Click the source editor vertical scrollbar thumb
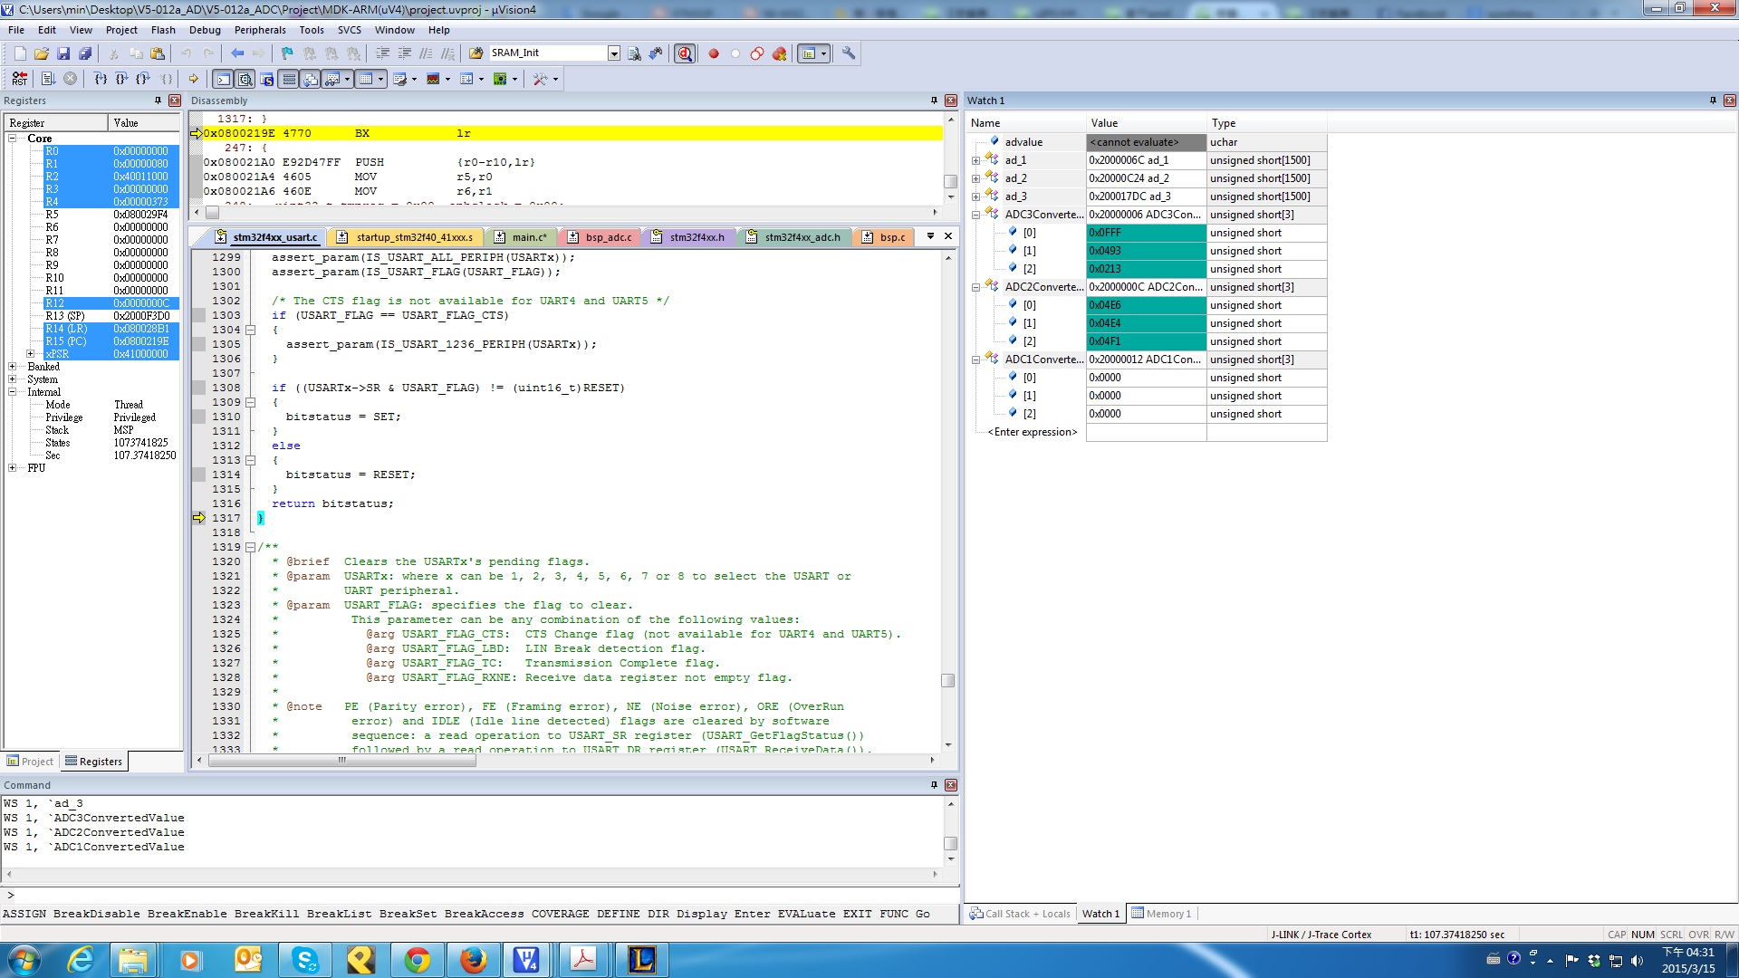Screen dimensions: 1739x978 point(948,681)
